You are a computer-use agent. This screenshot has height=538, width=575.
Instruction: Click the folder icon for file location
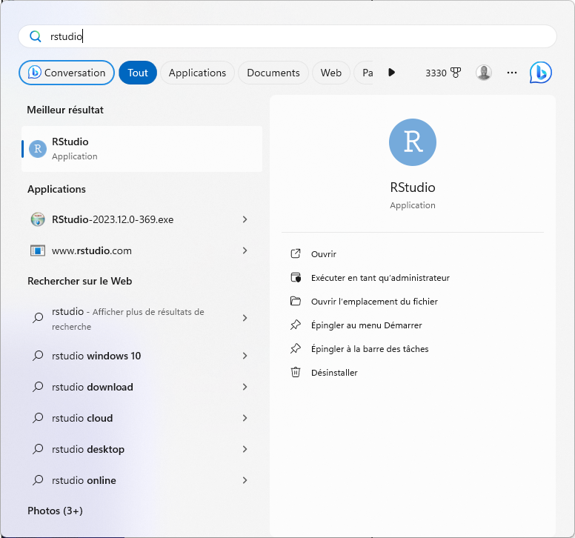click(x=296, y=302)
